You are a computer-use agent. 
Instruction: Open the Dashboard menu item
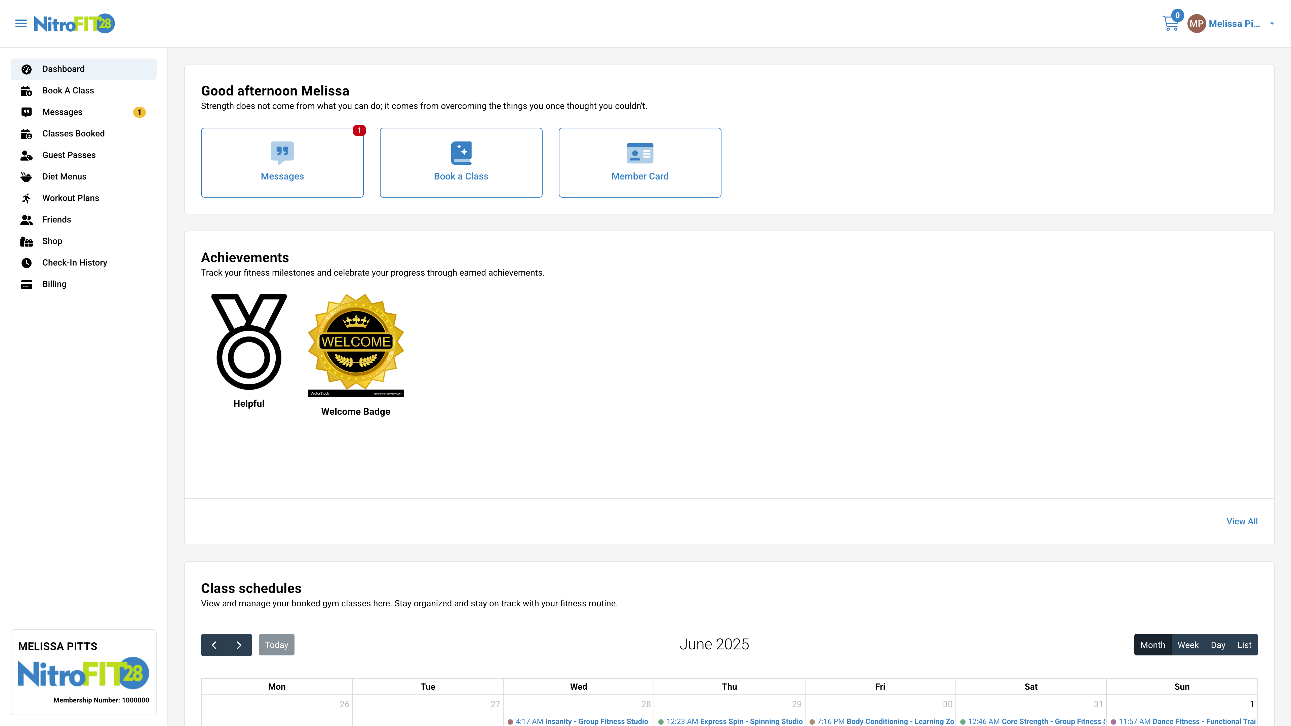(x=63, y=69)
